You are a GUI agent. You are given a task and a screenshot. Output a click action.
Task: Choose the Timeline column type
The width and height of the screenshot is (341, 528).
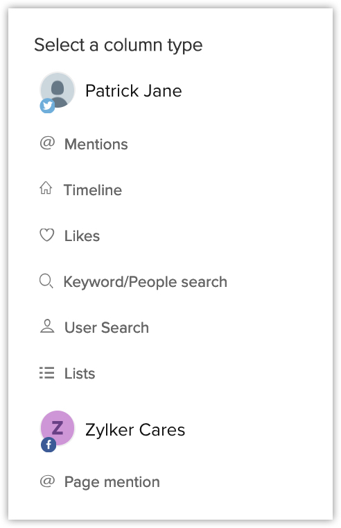pyautogui.click(x=93, y=190)
